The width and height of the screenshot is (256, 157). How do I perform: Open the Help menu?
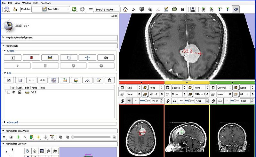(x=36, y=3)
